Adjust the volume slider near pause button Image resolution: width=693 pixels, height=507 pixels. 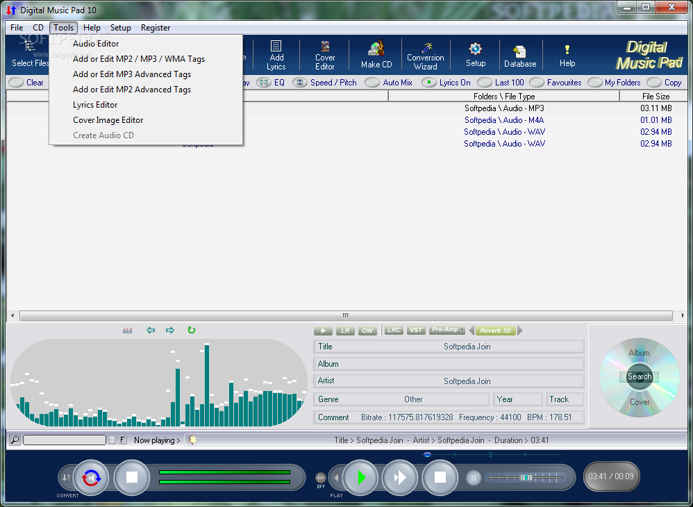(x=526, y=477)
